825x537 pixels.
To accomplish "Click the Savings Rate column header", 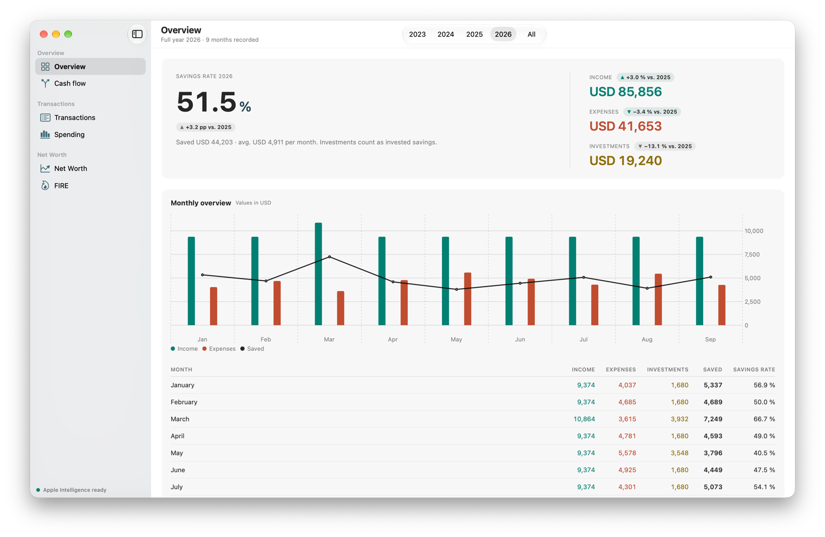I will pyautogui.click(x=754, y=370).
